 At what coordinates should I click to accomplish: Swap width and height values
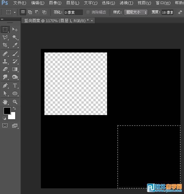[x=180, y=12]
